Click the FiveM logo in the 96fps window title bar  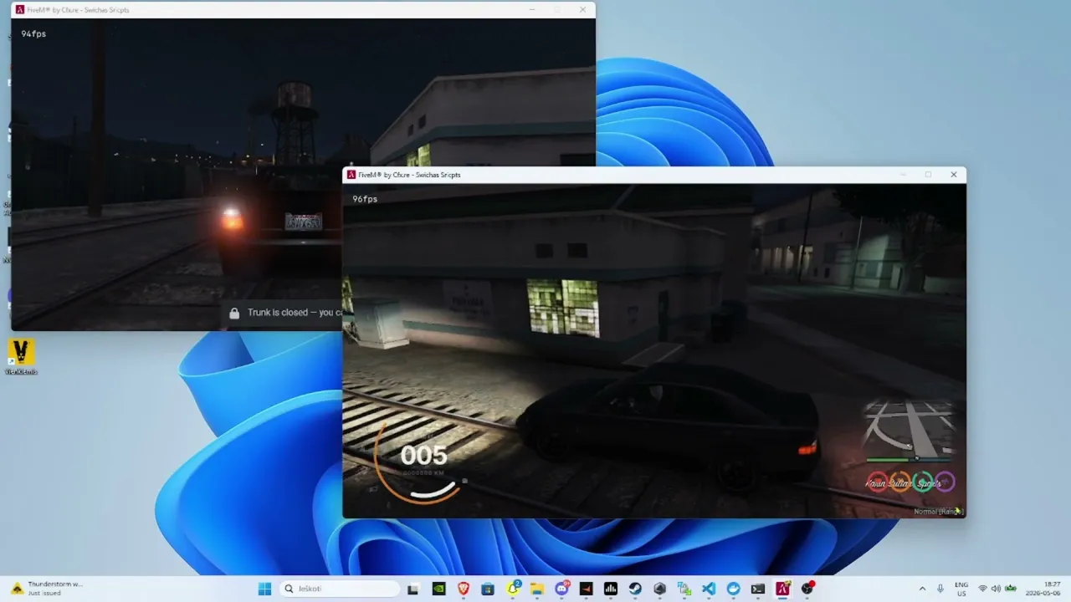pyautogui.click(x=351, y=175)
